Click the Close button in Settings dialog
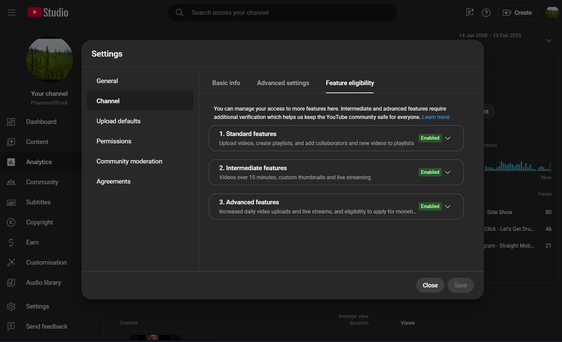The height and width of the screenshot is (342, 562). coord(430,285)
